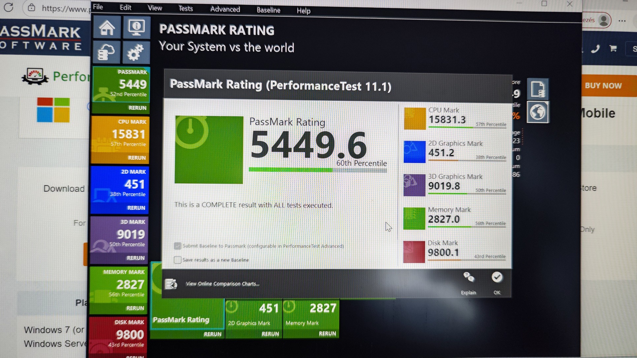
Task: Toggle Submit Baseline to Passmark checkbox
Action: [177, 246]
